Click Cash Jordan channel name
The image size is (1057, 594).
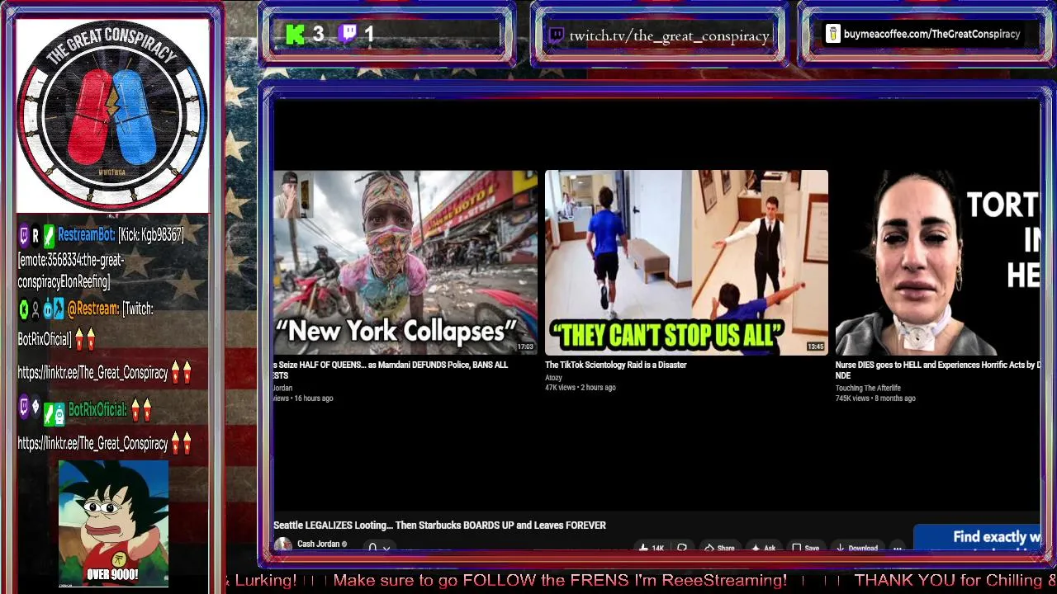pos(318,544)
